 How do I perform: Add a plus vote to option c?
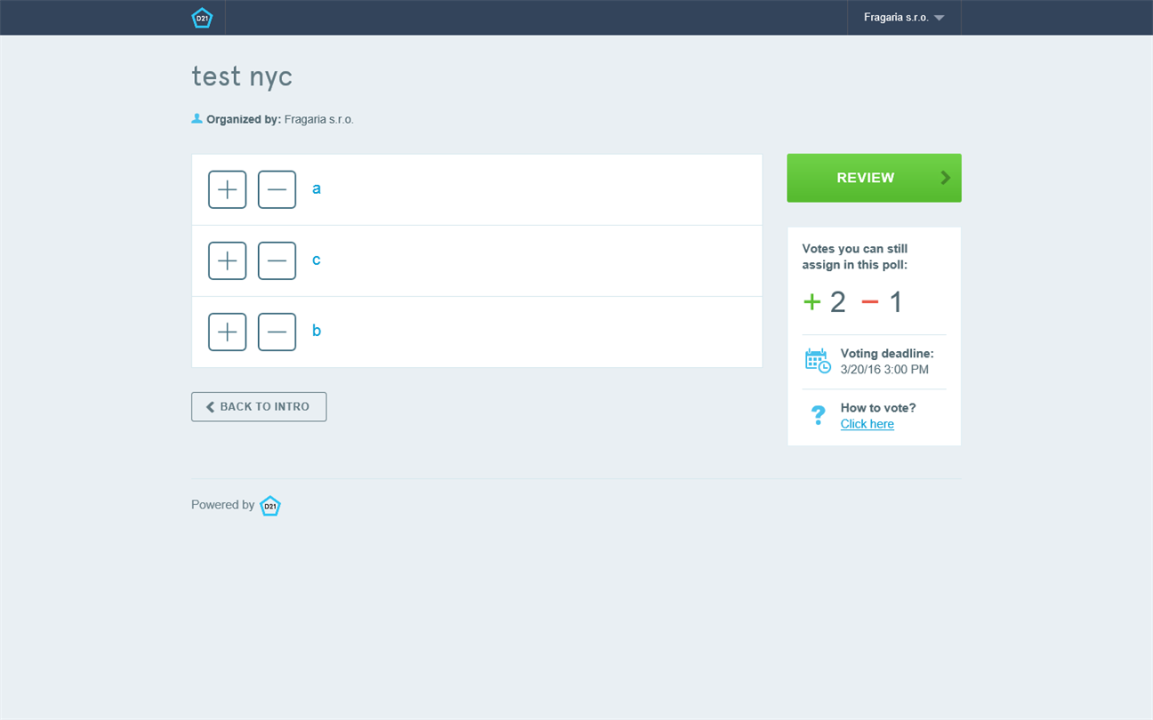tap(227, 260)
